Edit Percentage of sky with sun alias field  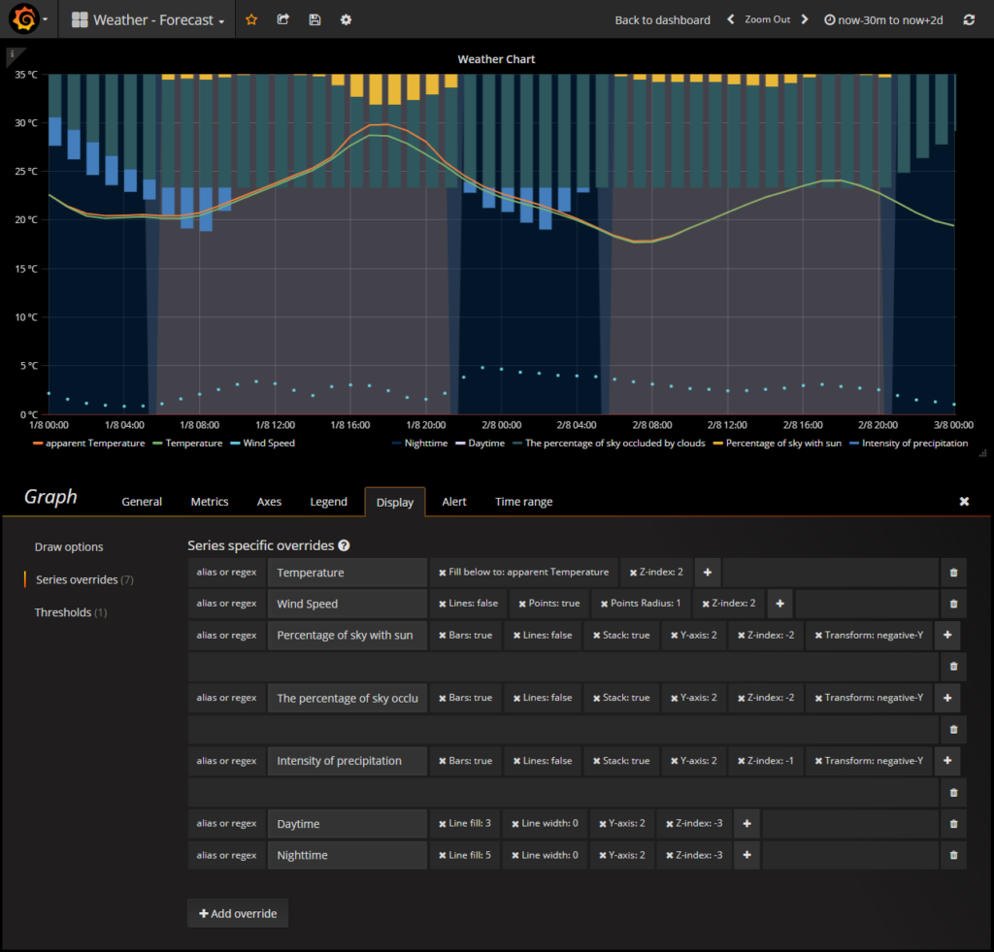348,635
